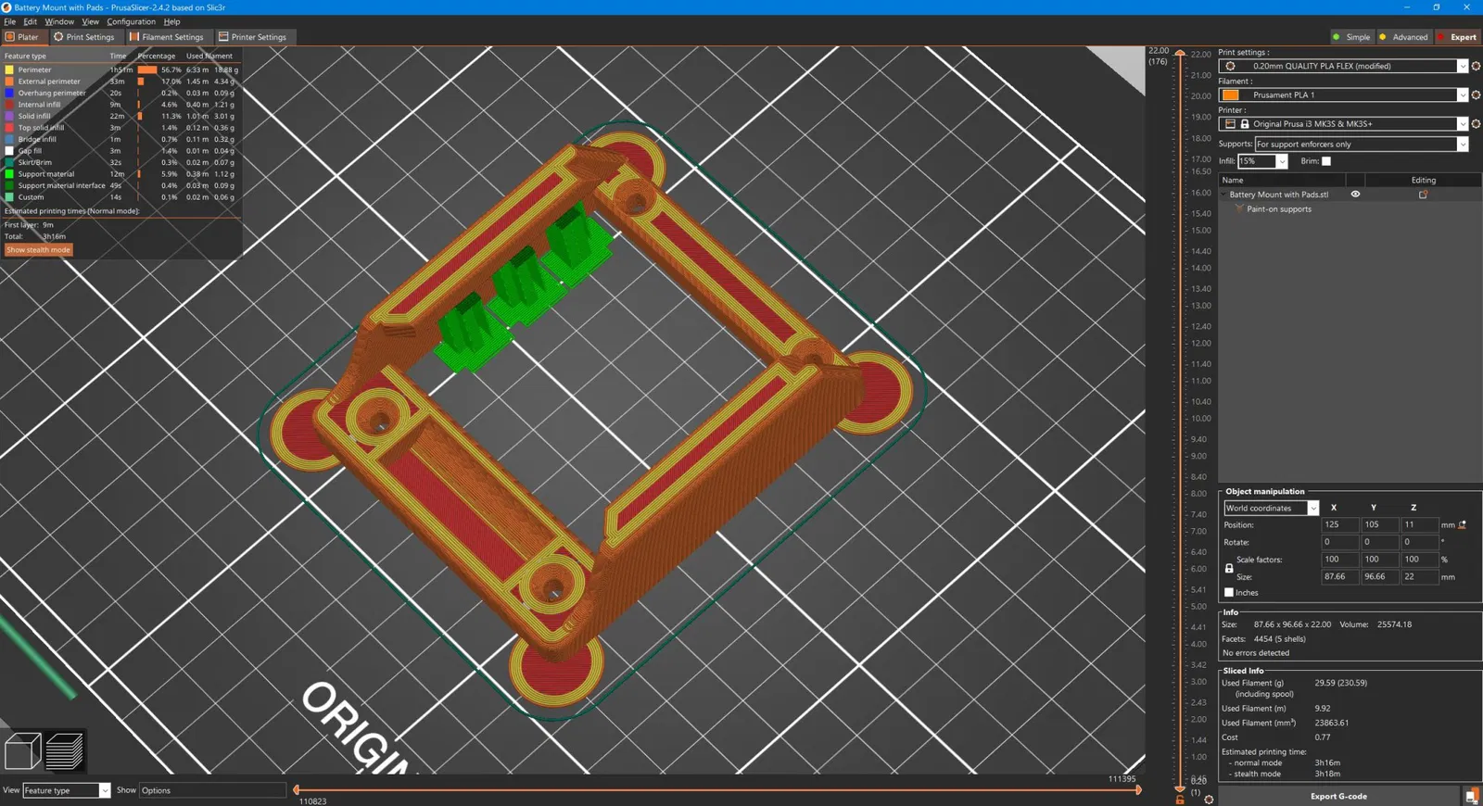
Task: Open the print settings gear next to the preset
Action: pyautogui.click(x=1476, y=66)
